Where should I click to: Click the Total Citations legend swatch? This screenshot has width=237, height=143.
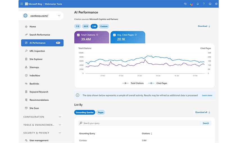tap(126, 83)
